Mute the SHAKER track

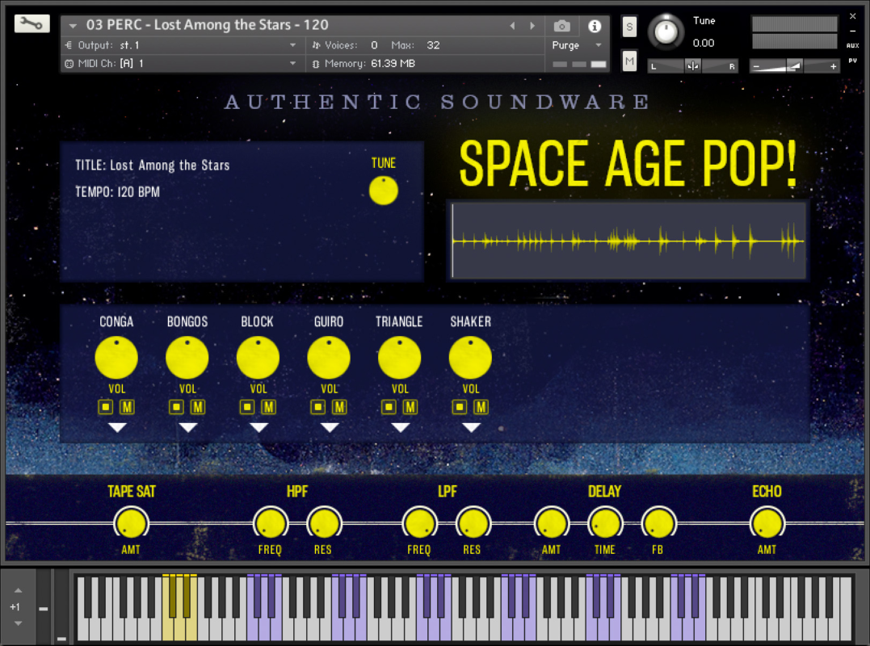[481, 407]
